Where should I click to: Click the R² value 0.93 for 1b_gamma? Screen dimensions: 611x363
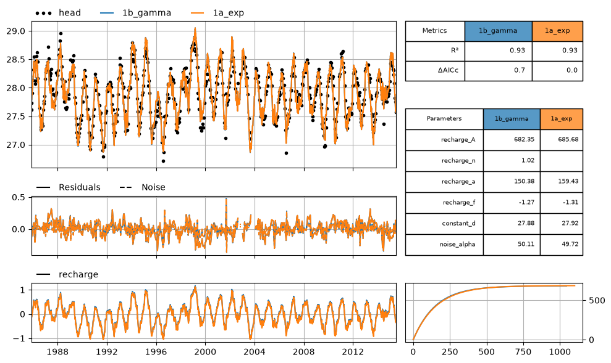(518, 51)
